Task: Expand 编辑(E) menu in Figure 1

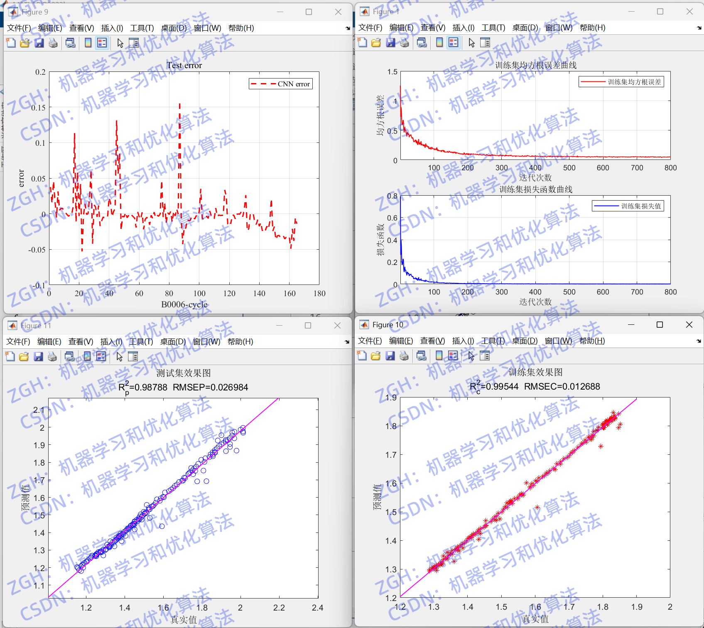Action: pyautogui.click(x=402, y=27)
